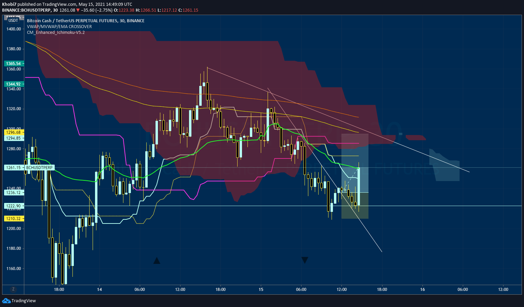
Task: Select the CM_Enhanced_Ichimoku-V5.2 indicator label
Action: 56,33
